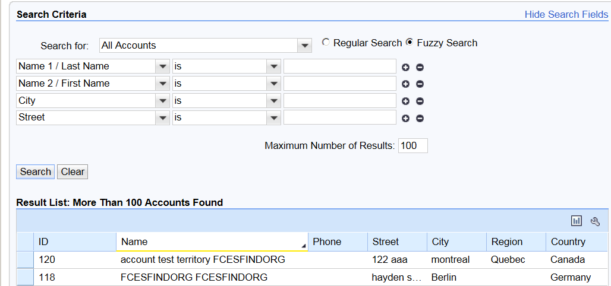Screen dimensions: 611x286
Task: Expand the Search for All Accounts dropdown
Action: coord(304,46)
